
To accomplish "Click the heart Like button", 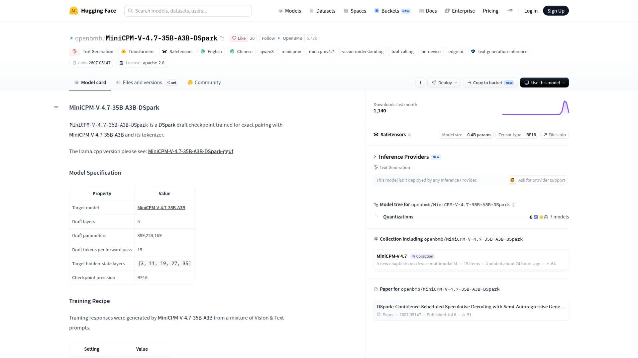I will (239, 38).
